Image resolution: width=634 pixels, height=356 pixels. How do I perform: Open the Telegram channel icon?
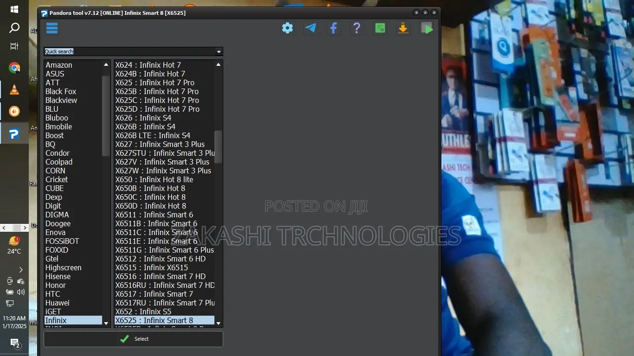pyautogui.click(x=311, y=28)
